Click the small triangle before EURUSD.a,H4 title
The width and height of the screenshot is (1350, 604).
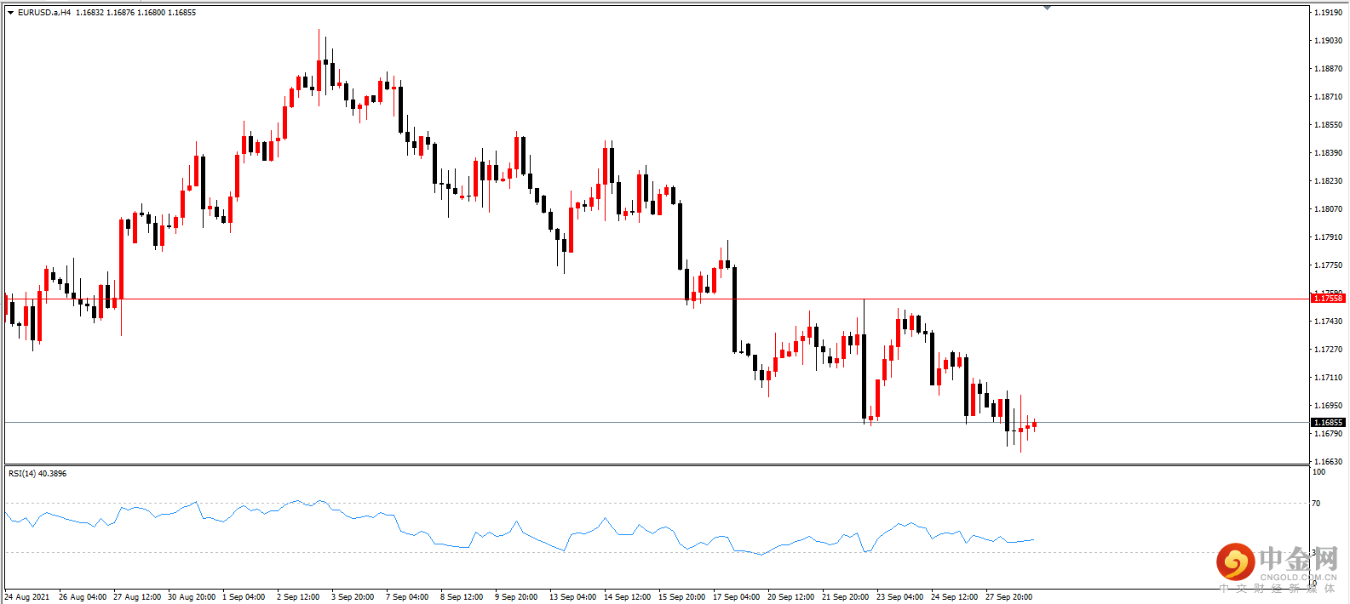pos(10,13)
